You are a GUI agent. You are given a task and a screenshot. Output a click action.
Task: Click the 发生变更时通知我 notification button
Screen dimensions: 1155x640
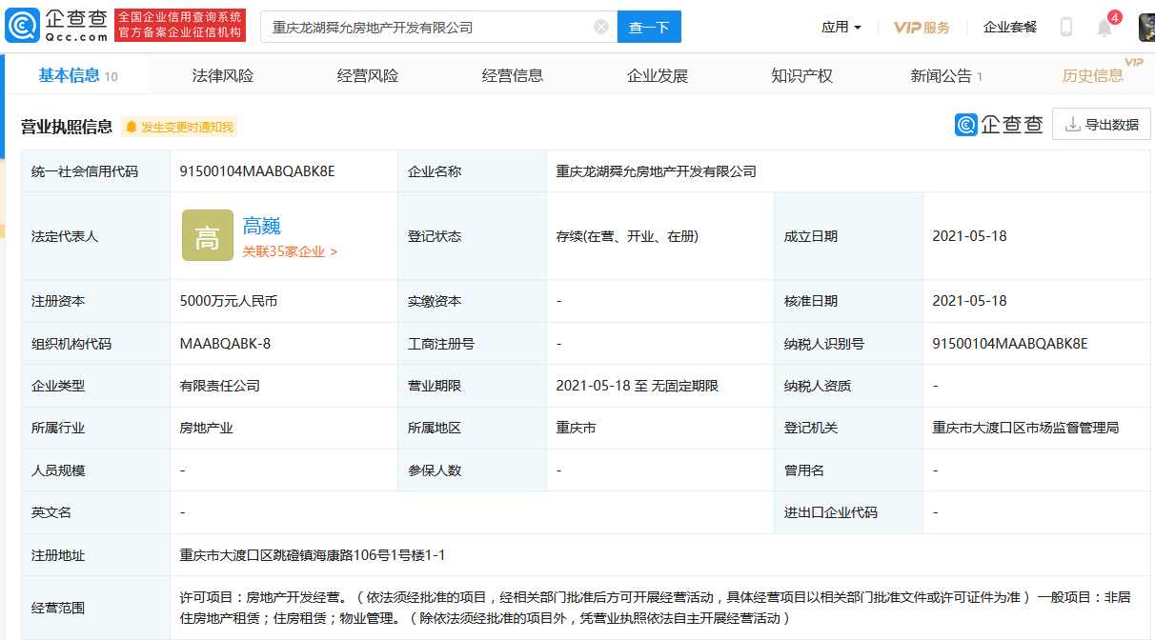click(179, 127)
